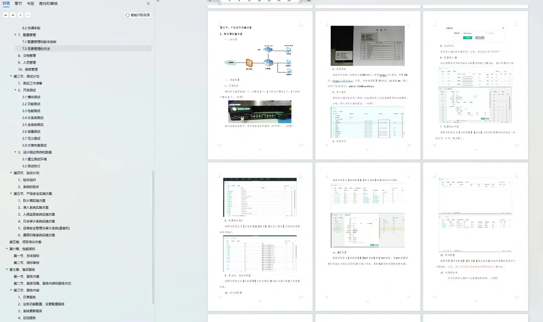The width and height of the screenshot is (543, 322).
Task: Collapse the 2、开发测试 outline node
Action: [x=15, y=90]
